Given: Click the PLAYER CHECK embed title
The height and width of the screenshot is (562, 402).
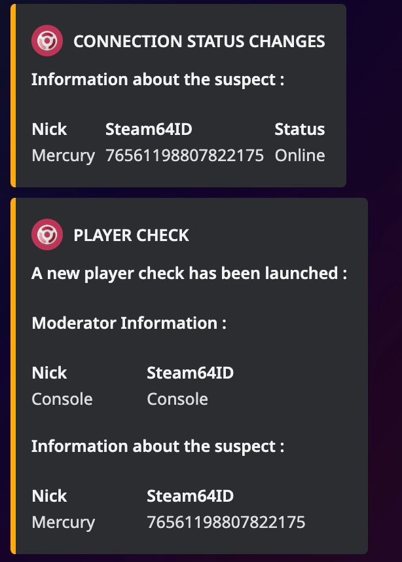Looking at the screenshot, I should click(x=131, y=235).
